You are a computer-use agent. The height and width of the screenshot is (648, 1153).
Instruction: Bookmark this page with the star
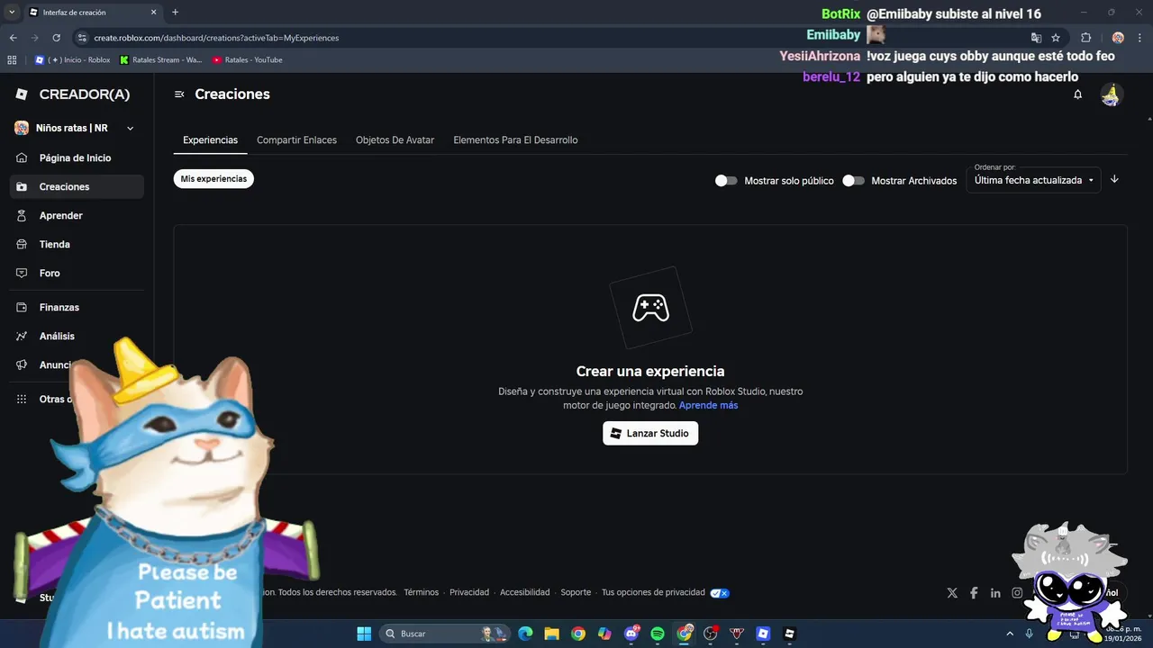click(1056, 38)
